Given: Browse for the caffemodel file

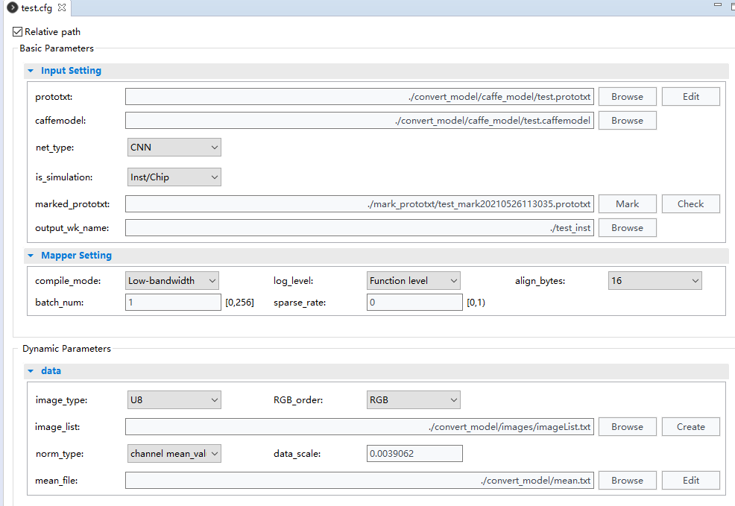Looking at the screenshot, I should tap(627, 121).
